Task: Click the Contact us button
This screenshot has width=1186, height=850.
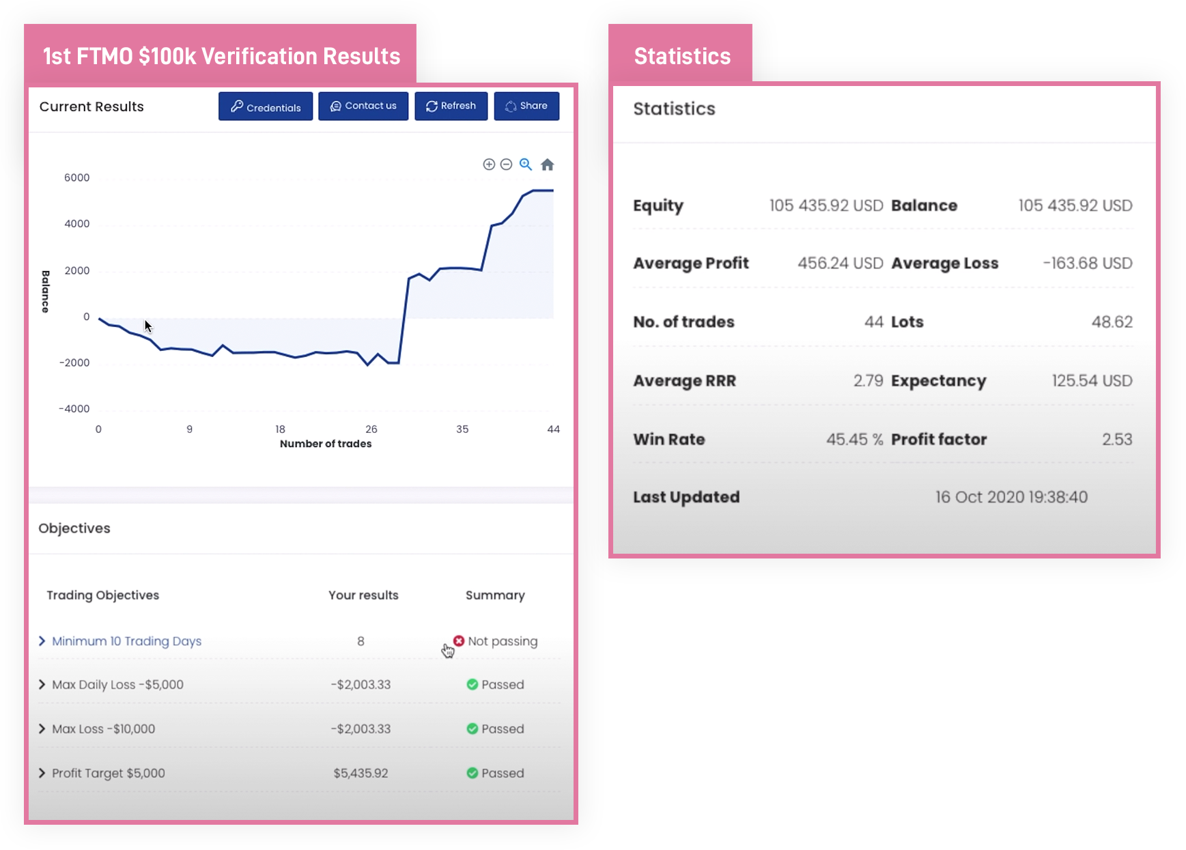Action: point(363,107)
